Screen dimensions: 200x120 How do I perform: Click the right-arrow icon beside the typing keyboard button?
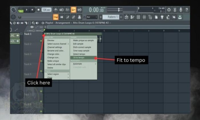click(62, 17)
